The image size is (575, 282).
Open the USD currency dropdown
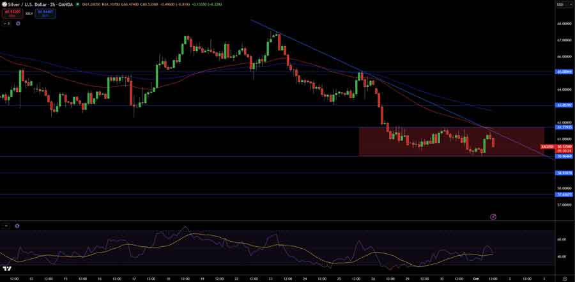[560, 4]
